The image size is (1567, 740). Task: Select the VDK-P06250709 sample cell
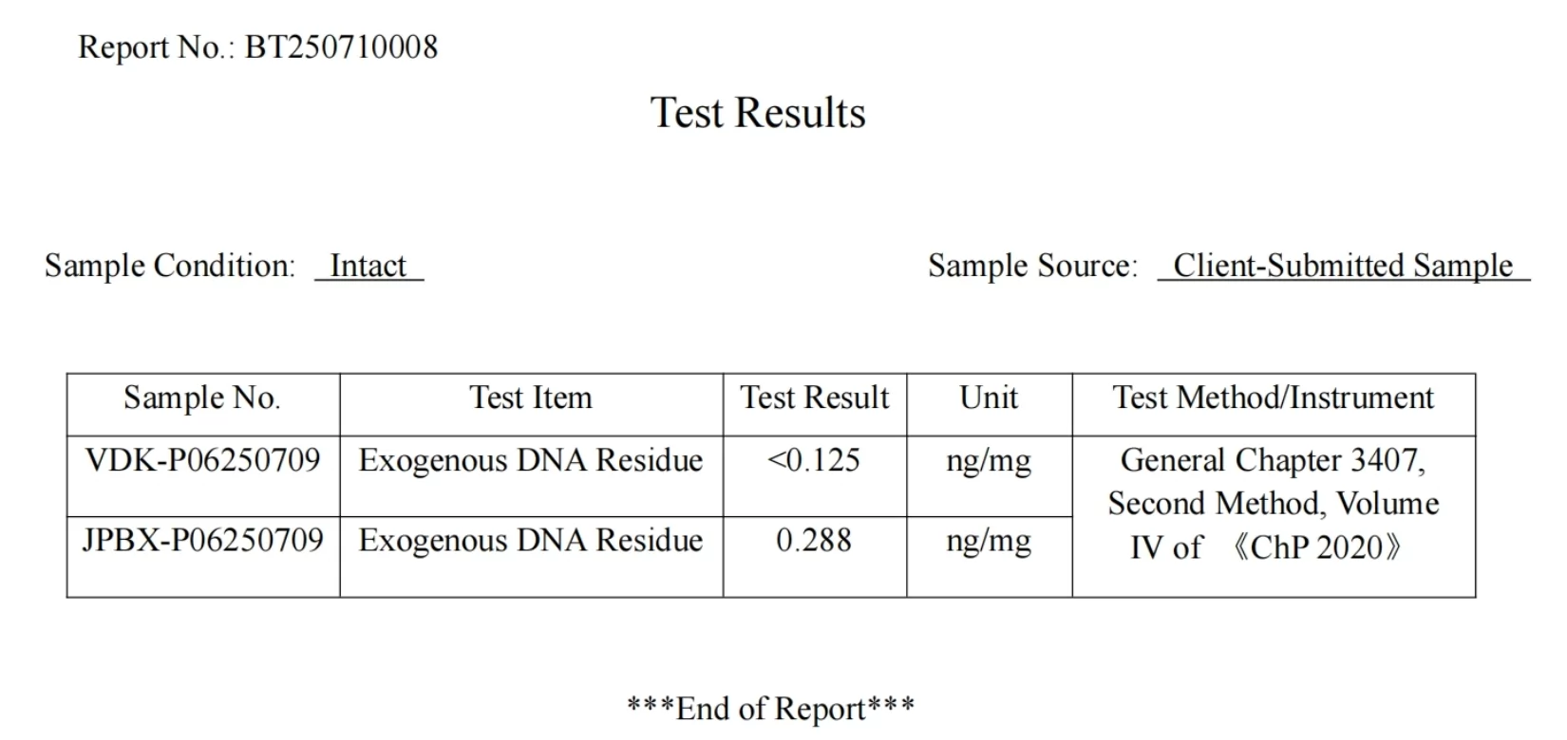[x=202, y=461]
